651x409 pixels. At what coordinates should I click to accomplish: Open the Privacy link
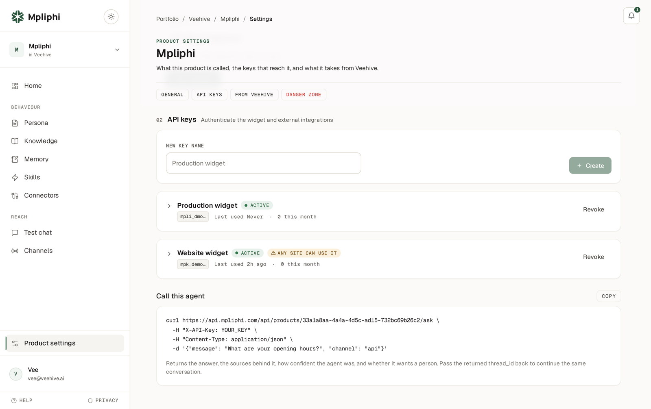pos(103,400)
